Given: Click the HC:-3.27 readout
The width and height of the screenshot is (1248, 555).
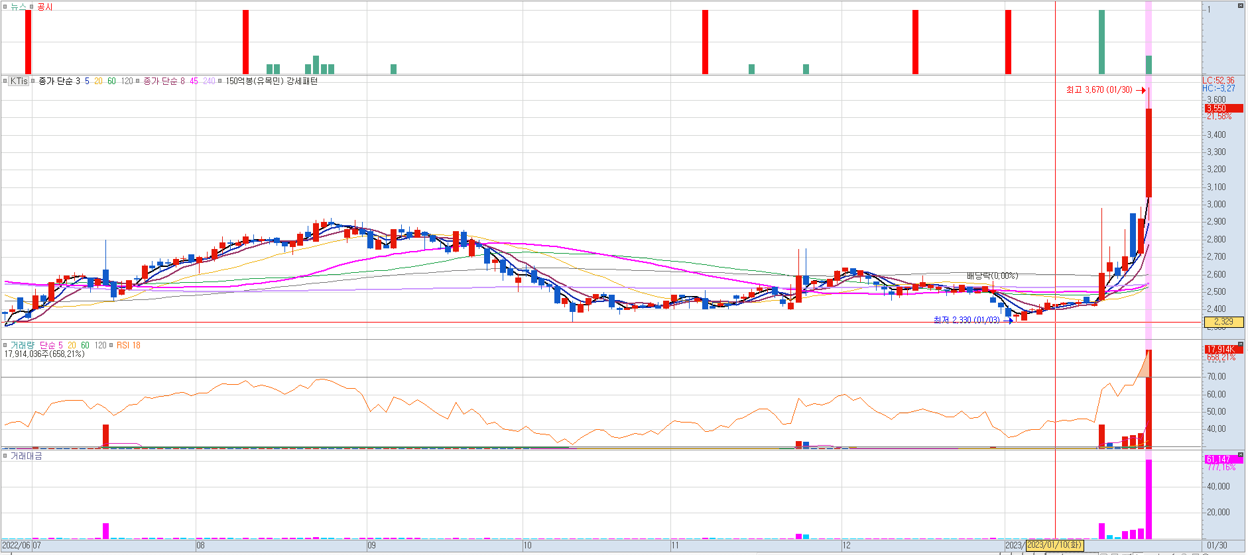Looking at the screenshot, I should tap(1219, 88).
